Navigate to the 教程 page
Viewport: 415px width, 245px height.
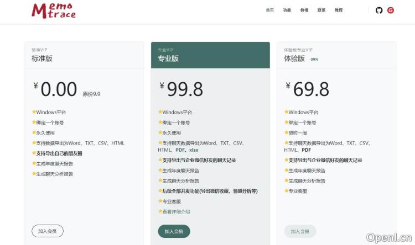tap(339, 10)
